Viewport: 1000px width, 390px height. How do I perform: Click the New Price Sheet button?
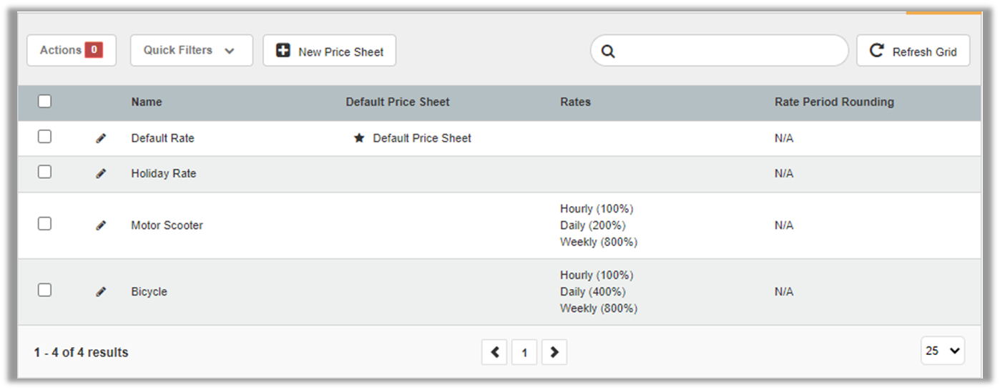(x=329, y=52)
